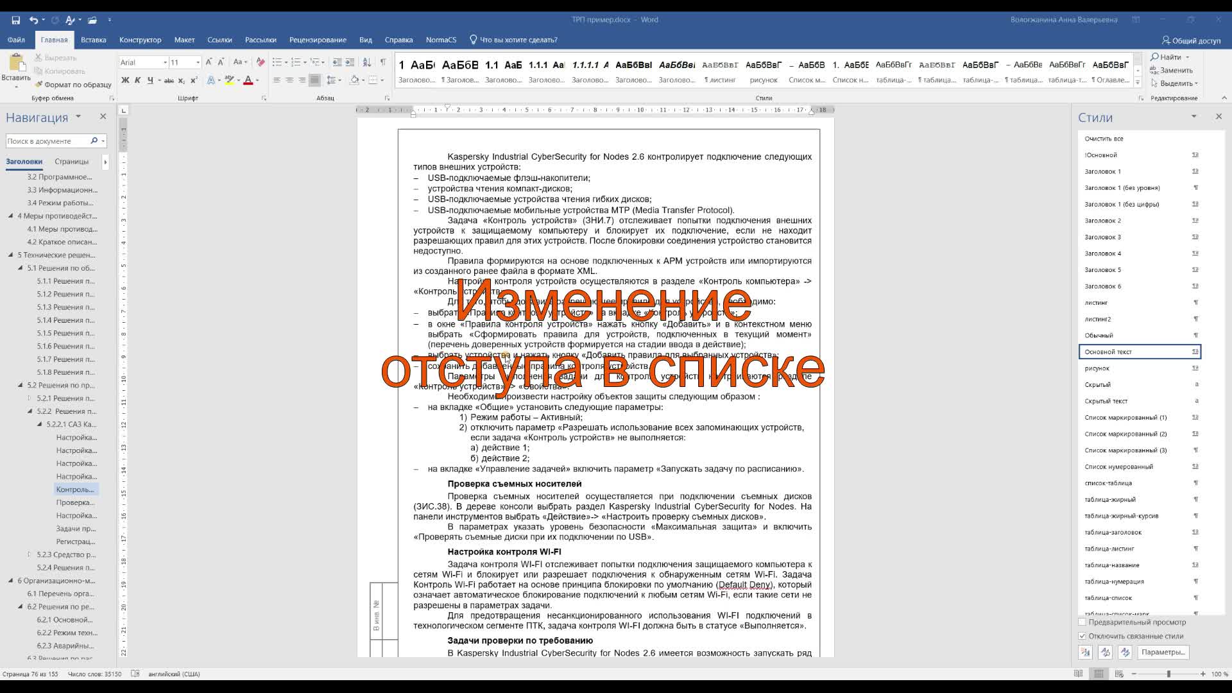Click the search magnifier in the Navigation pane
This screenshot has height=693, width=1232.
click(x=94, y=141)
